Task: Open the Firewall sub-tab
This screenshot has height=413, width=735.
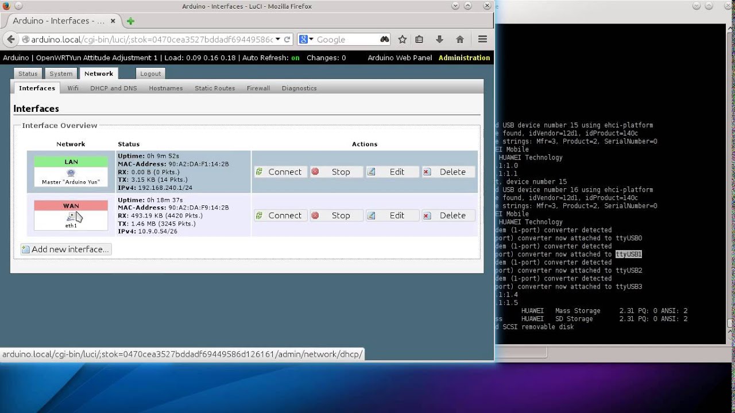Action: pos(258,88)
